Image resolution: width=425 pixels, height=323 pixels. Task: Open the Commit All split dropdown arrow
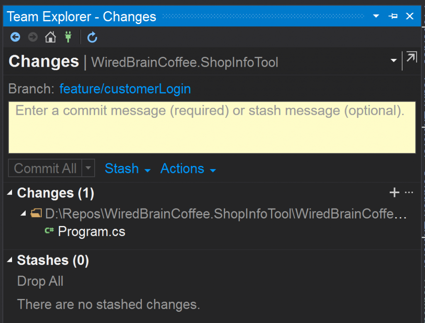pyautogui.click(x=88, y=168)
